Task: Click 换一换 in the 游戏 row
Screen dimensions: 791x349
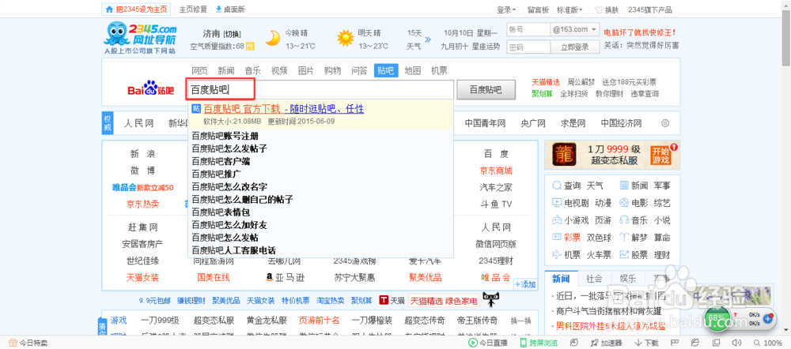Action: click(x=520, y=321)
